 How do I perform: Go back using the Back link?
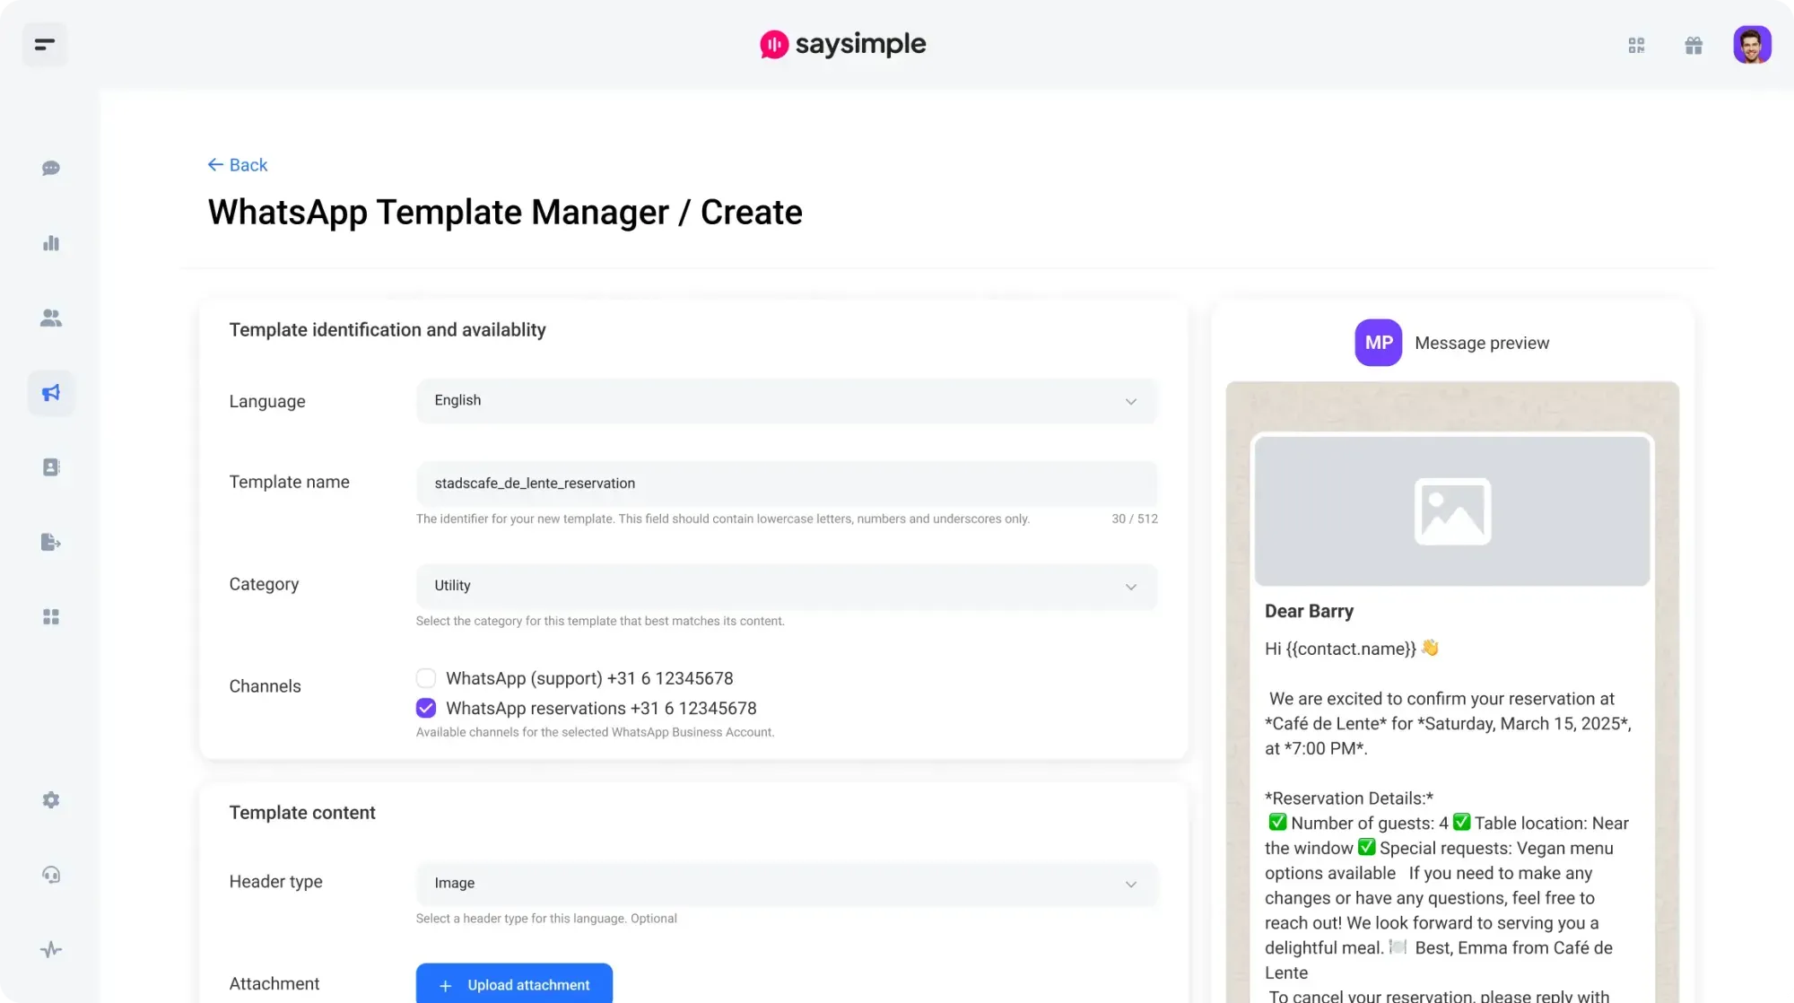(237, 164)
